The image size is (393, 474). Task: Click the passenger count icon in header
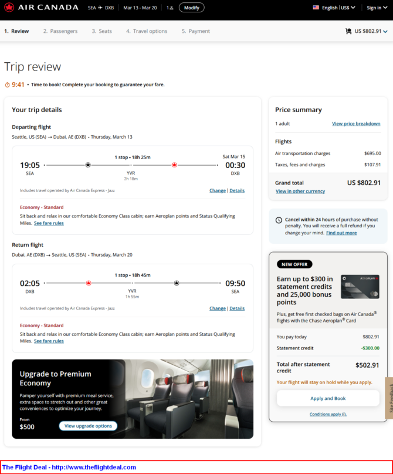click(x=170, y=8)
